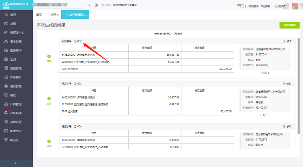Click debit amount 8,100.00
This screenshot has width=303, height=167.
point(174,140)
